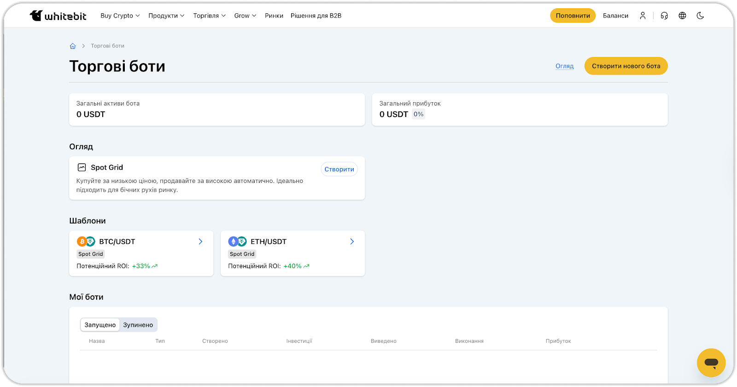
Task: Expand the Продукти menu
Action: (166, 16)
